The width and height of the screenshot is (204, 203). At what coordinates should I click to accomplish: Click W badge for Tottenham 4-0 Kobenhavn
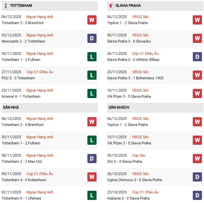coord(92,177)
